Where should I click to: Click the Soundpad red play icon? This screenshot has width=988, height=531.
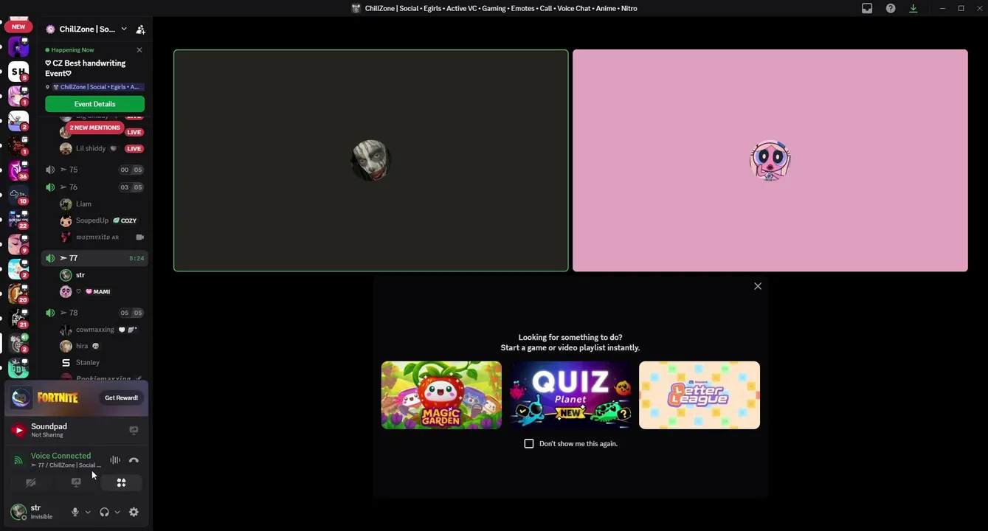(x=19, y=430)
